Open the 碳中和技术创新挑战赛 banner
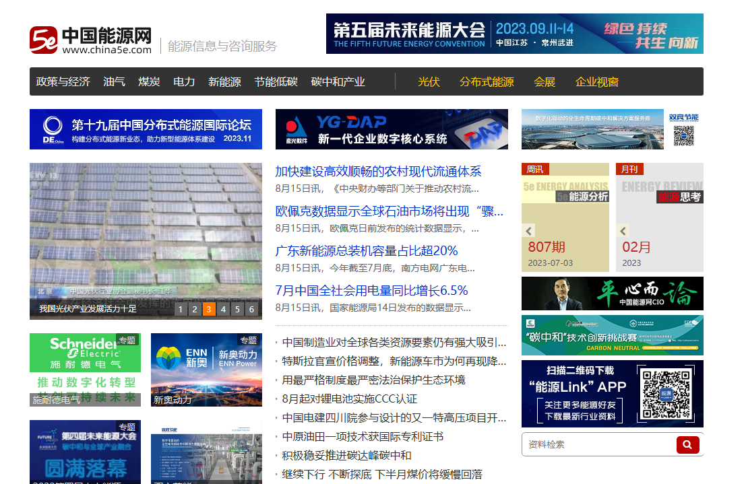This screenshot has height=484, width=746. pos(613,335)
